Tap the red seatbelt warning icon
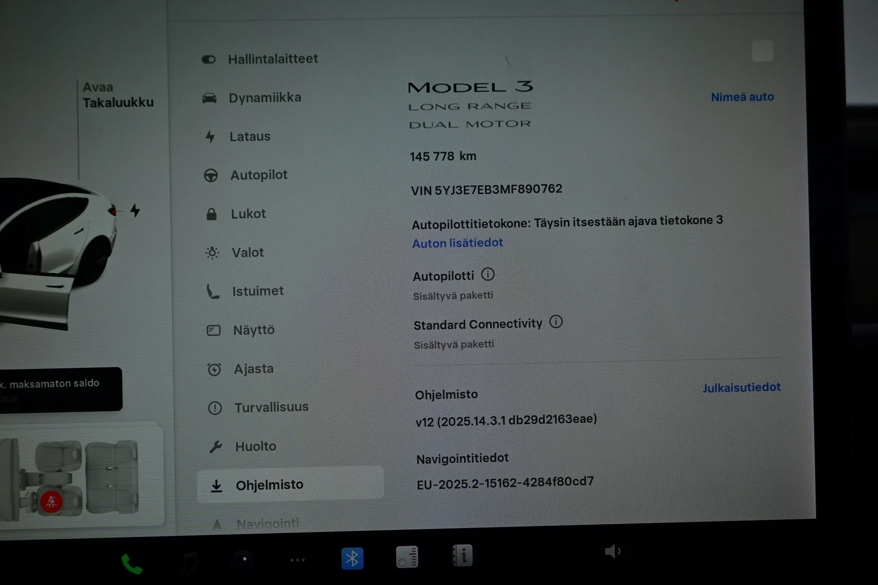This screenshot has height=585, width=878. [x=51, y=502]
